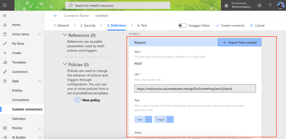Collapse the left navigation hamburger menu
This screenshot has height=139, width=286.
tap(5, 16)
